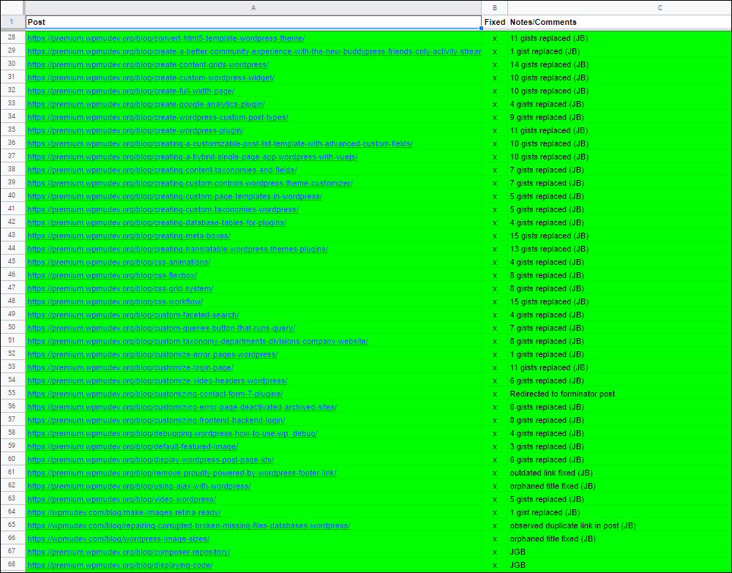Open the deactivated archived sites error page link
This screenshot has height=573, width=732.
182,408
